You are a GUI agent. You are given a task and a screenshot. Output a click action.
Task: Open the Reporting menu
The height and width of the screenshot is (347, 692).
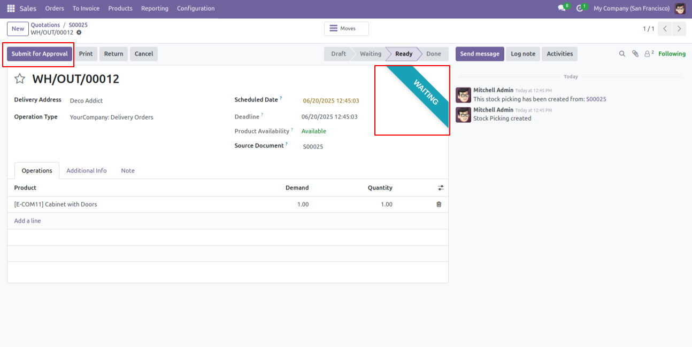(x=155, y=9)
